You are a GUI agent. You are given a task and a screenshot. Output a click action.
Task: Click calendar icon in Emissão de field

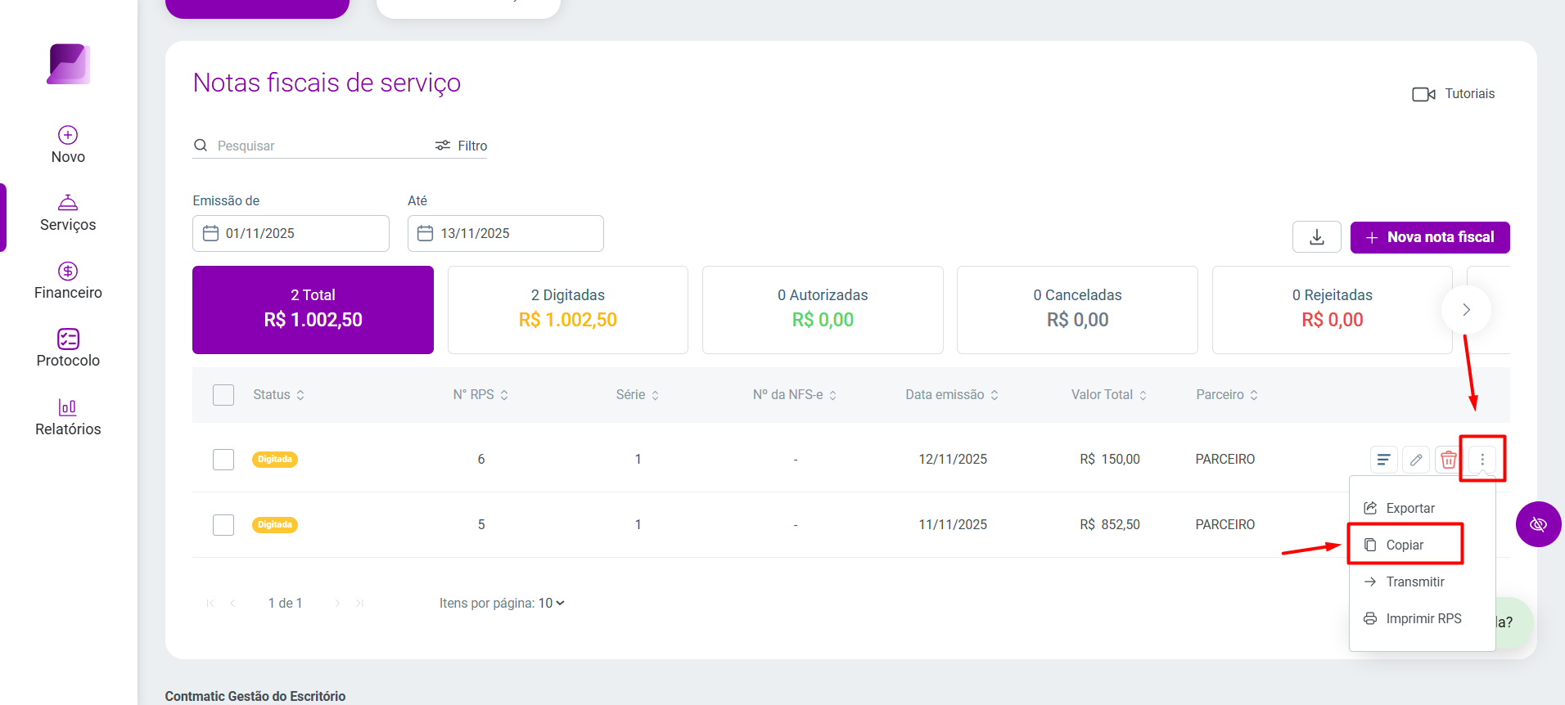[210, 233]
